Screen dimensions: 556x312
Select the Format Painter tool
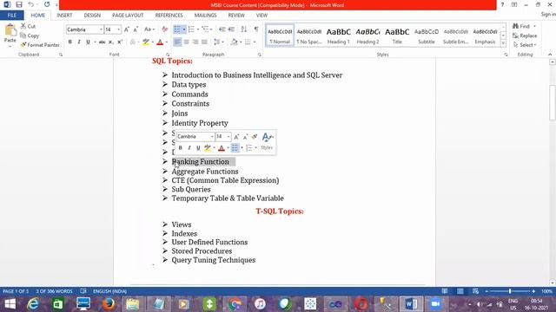point(40,45)
